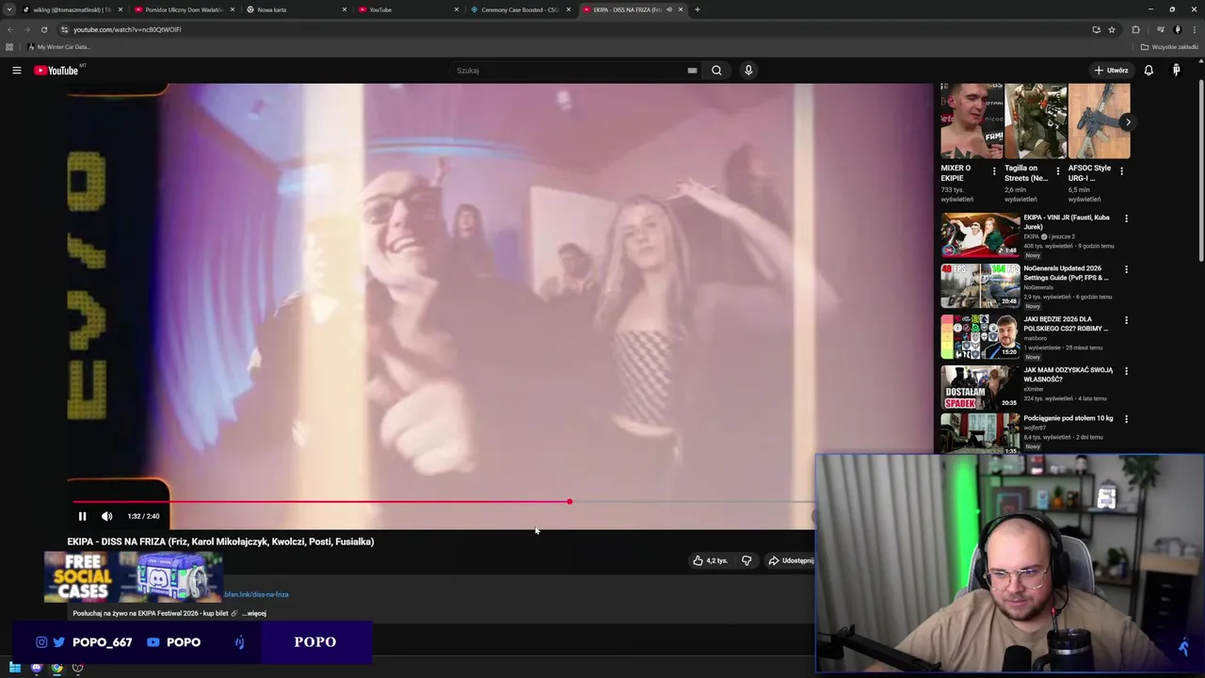Go to the YouTube home logo
This screenshot has width=1205, height=678.
click(56, 71)
